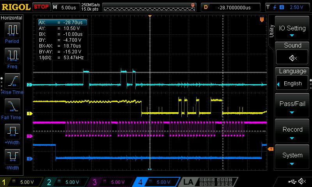Click the 250MSa/s sample rate readout
The image size is (312, 187).
90,5
